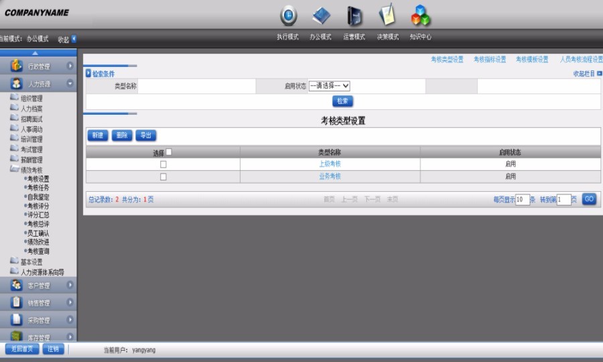Click the 客户管理 module icon
Screen dimensions: 603x362
(x=16, y=285)
